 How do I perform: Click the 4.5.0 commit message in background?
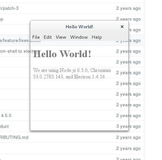pyautogui.click(x=6, y=115)
